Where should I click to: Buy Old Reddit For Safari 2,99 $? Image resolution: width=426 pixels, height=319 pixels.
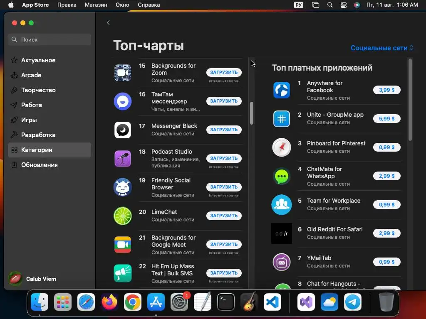386,233
